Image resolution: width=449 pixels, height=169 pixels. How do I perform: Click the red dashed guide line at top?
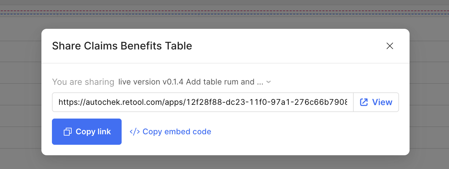click(20, 11)
